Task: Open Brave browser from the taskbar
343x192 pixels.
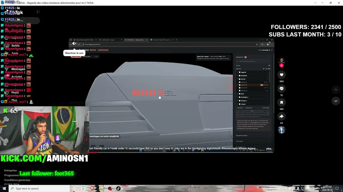Action: click(92, 189)
